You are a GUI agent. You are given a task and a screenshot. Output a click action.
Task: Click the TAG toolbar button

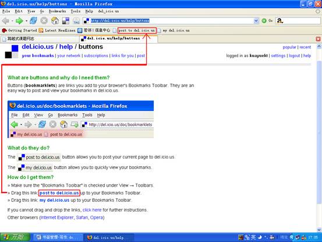click(76, 21)
